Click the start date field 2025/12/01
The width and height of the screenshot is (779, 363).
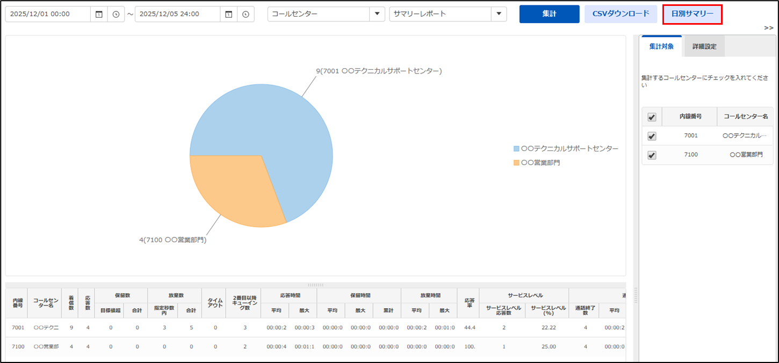click(x=47, y=14)
